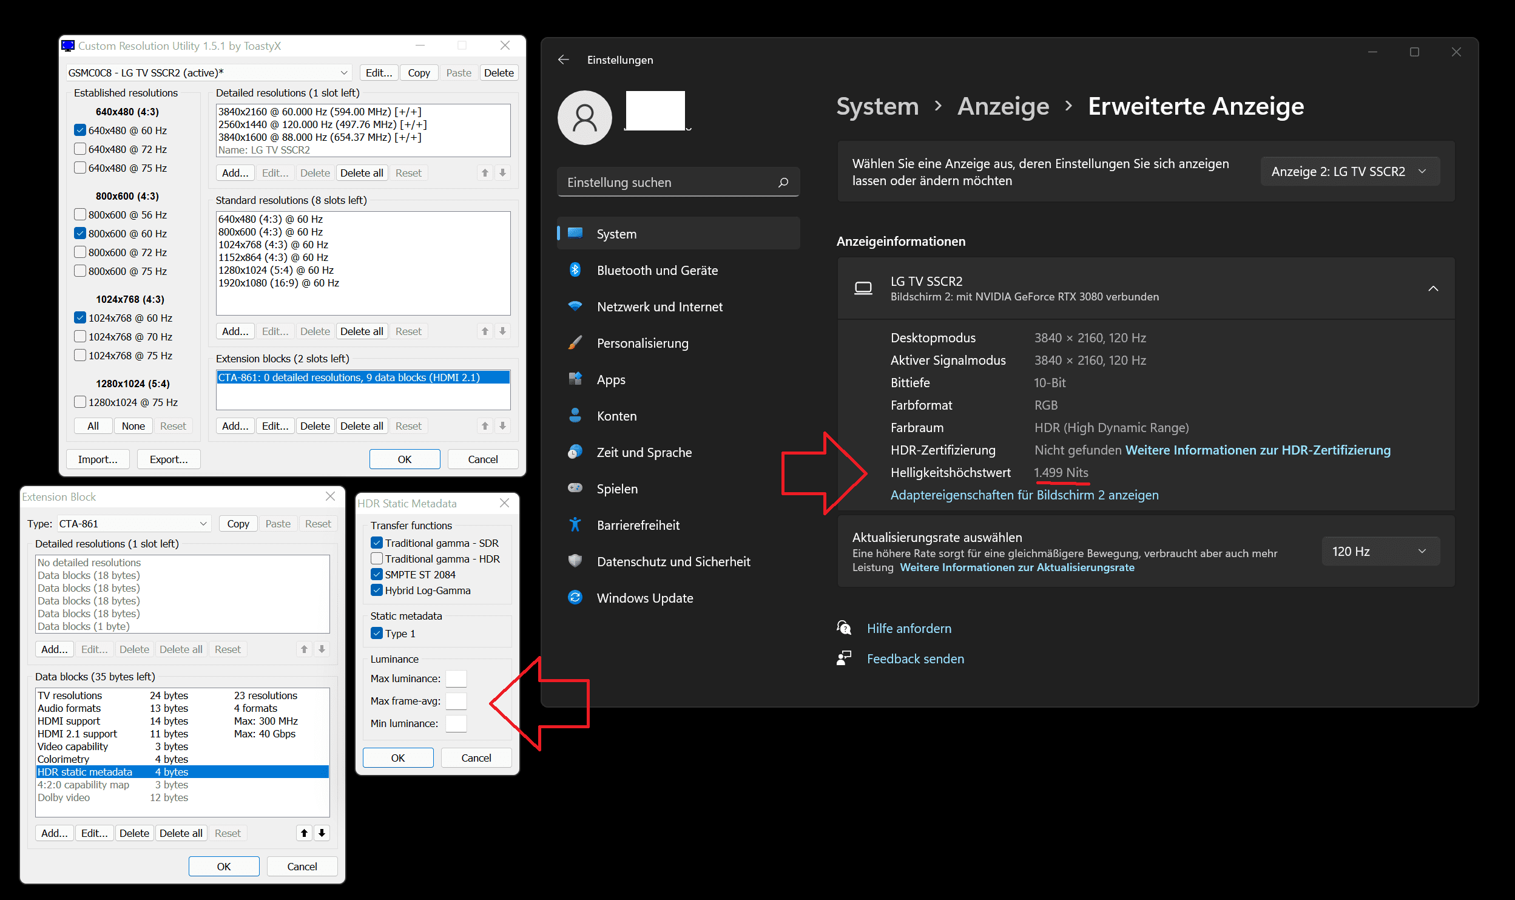Open Konten settings
This screenshot has width=1515, height=900.
[678, 416]
